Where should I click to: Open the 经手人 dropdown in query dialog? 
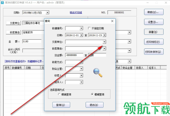(81, 82)
